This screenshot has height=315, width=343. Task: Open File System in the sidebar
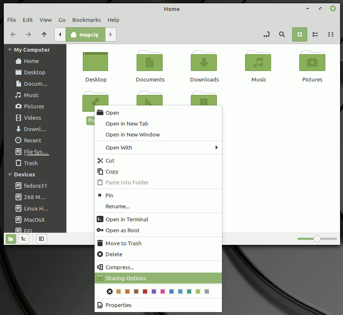coord(35,152)
